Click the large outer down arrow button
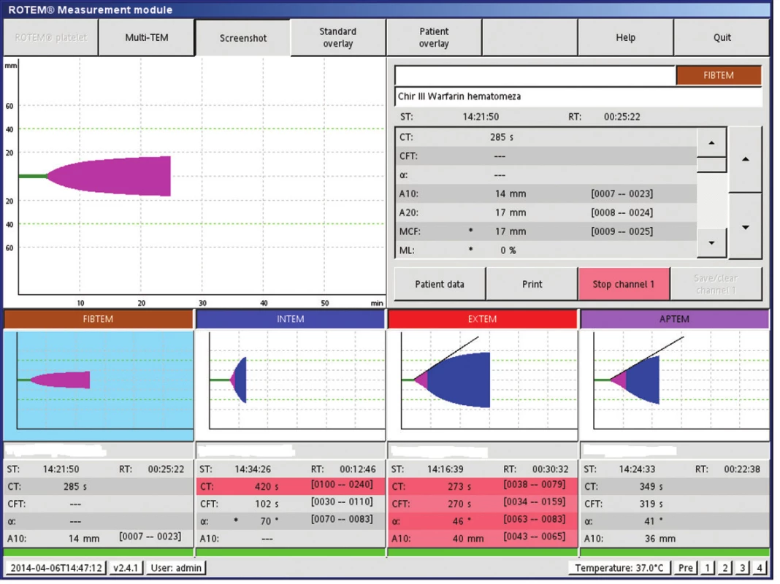 coord(745,227)
